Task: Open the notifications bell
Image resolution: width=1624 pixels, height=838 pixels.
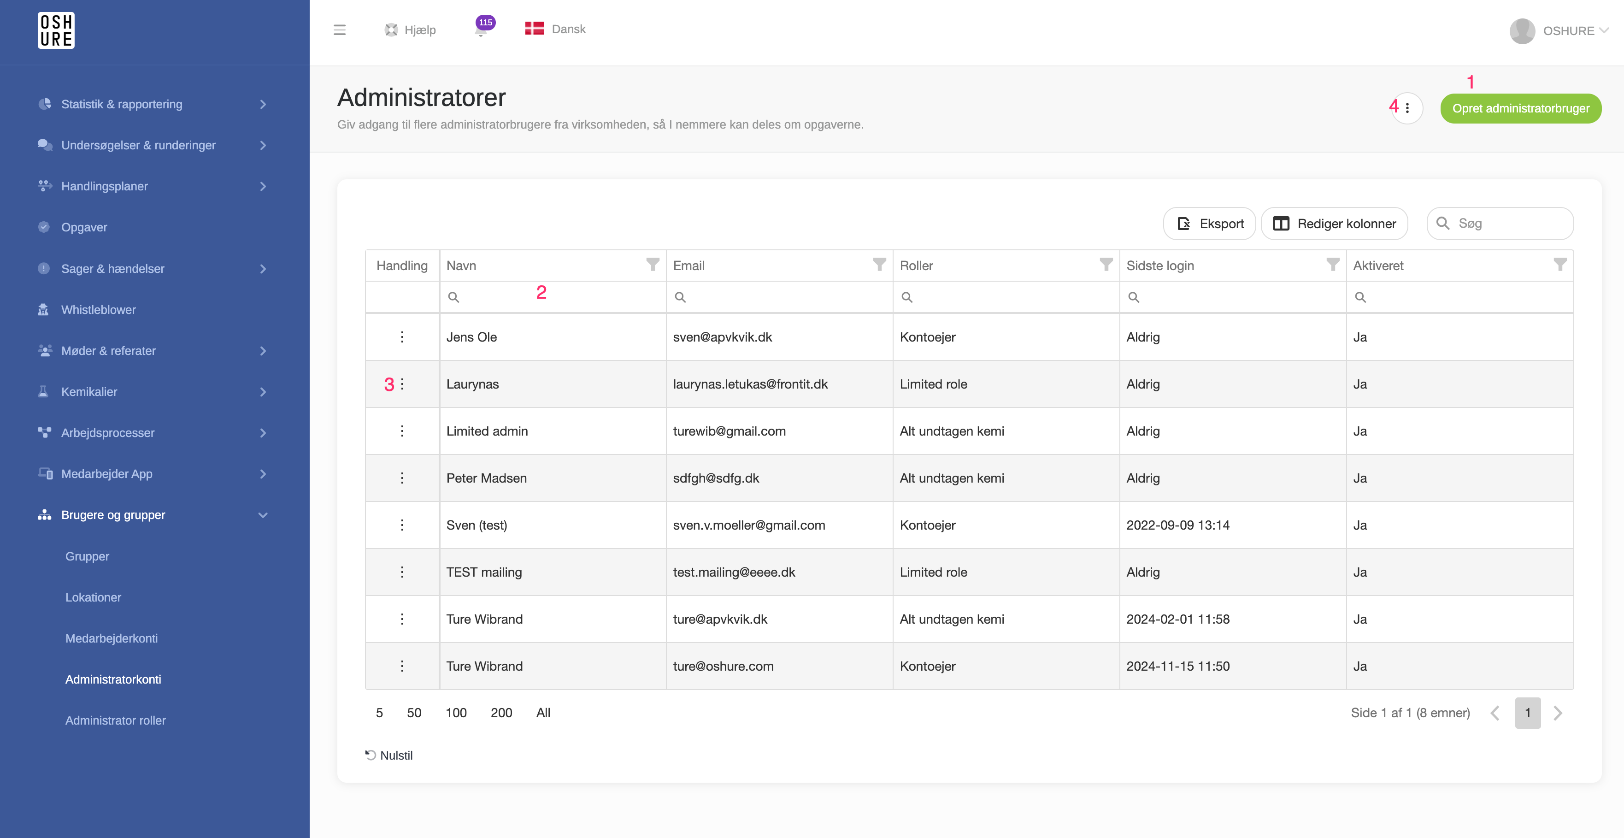Action: [x=481, y=30]
